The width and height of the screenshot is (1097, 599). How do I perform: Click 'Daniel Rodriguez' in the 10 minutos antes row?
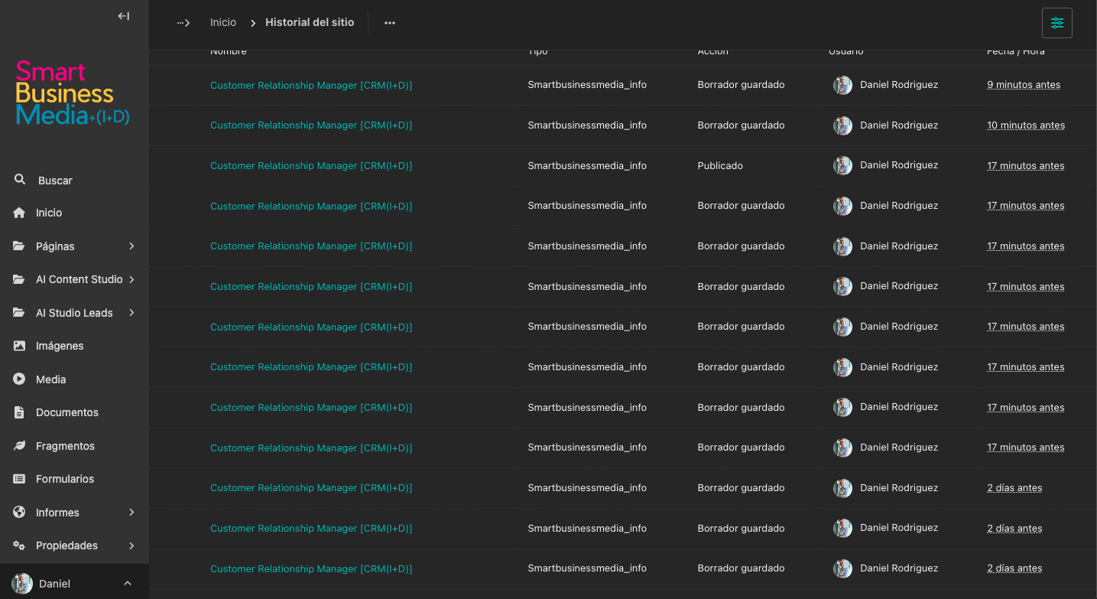pyautogui.click(x=899, y=125)
